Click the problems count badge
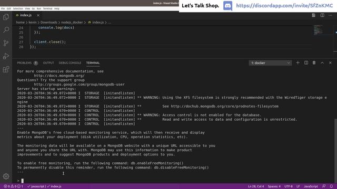 [36, 63]
